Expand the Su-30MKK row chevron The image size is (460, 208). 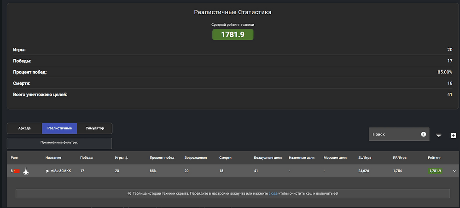454,171
